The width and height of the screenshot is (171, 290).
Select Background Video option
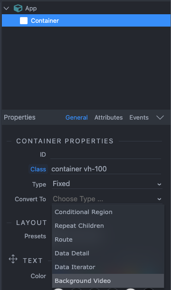[x=108, y=281]
